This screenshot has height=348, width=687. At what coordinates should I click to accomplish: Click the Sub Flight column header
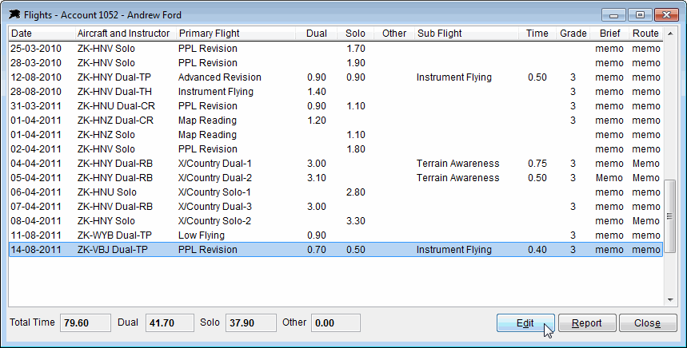coord(467,34)
